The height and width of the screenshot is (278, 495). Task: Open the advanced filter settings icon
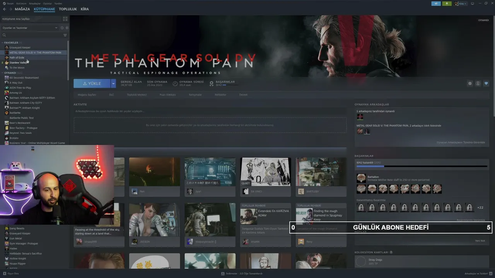coord(65,35)
